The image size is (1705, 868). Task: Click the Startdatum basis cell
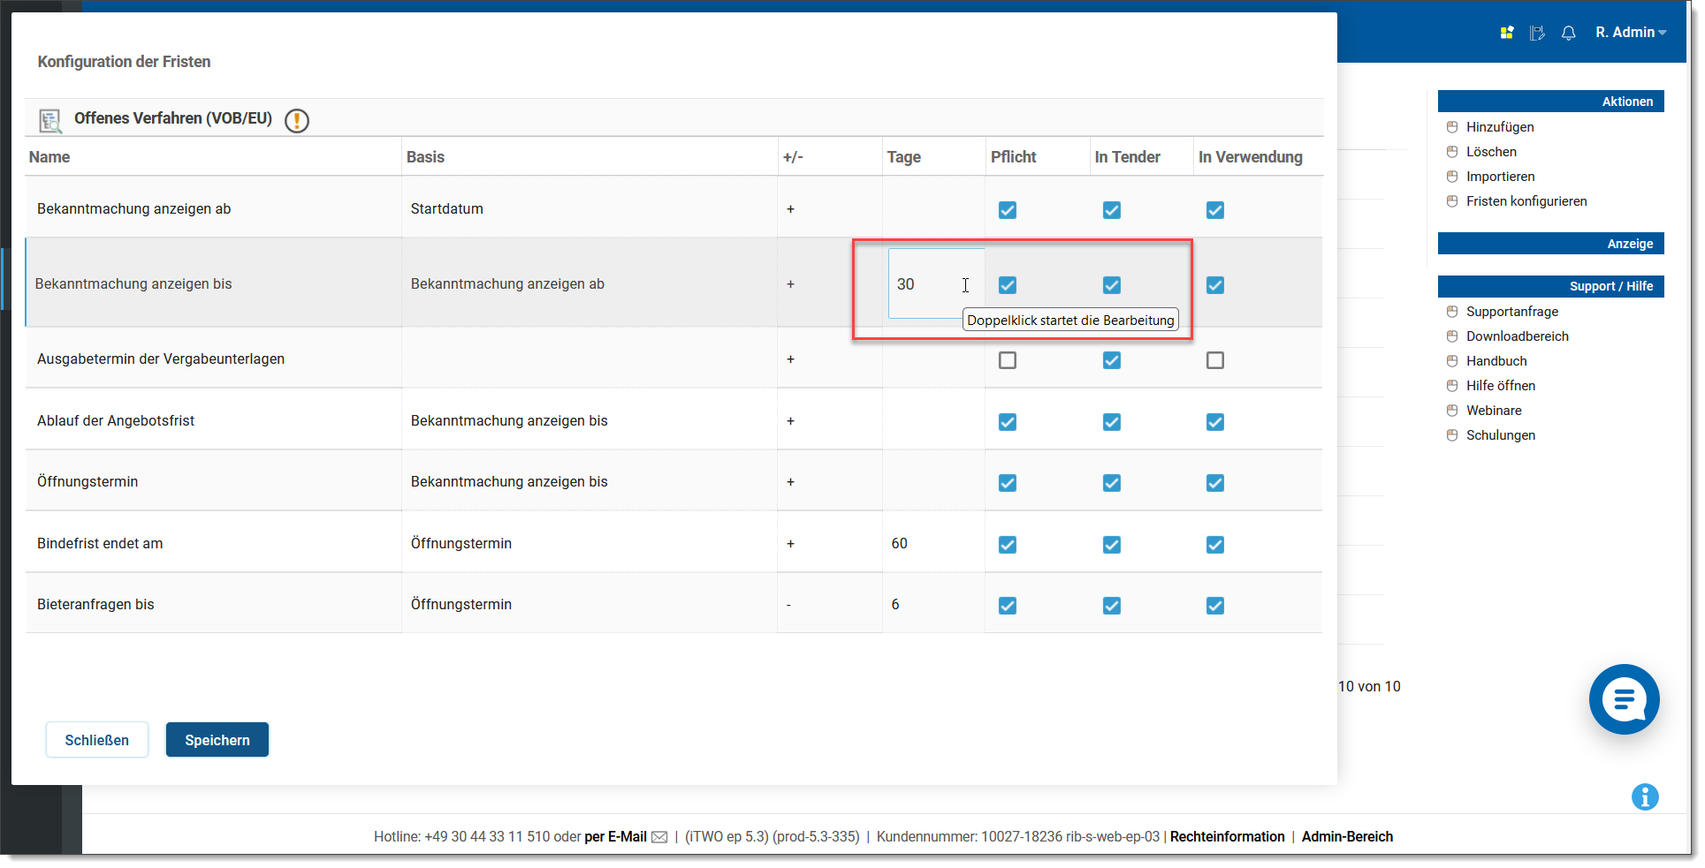click(x=447, y=209)
